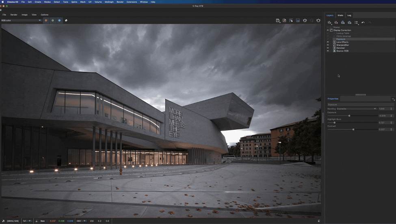The width and height of the screenshot is (396, 224).
Task: Hide the Sharpen/Blur layer
Action: (x=328, y=45)
